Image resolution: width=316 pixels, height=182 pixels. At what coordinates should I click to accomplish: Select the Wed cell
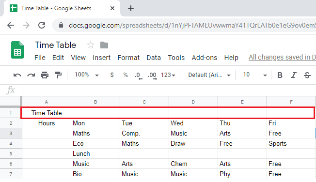click(193, 123)
